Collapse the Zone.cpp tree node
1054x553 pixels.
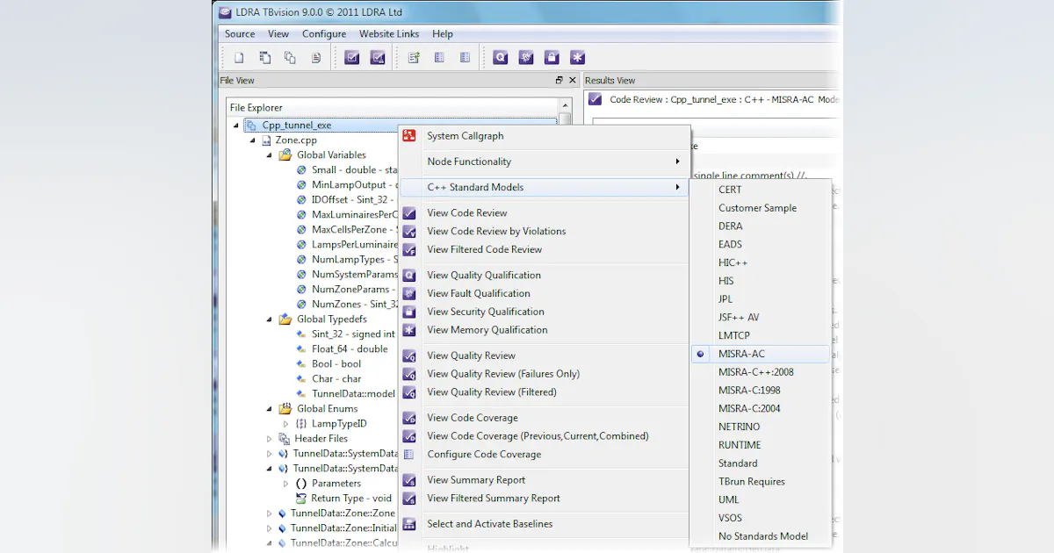[253, 140]
